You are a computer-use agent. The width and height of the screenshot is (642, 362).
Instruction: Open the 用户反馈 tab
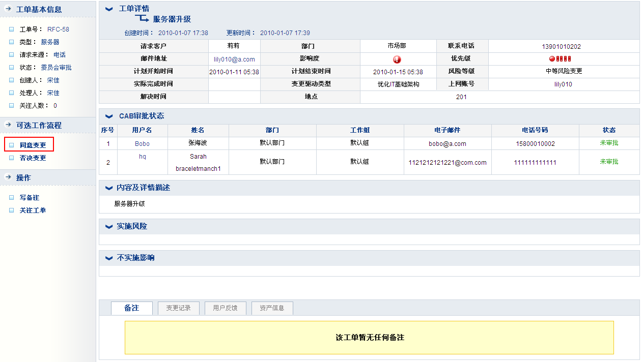225,308
